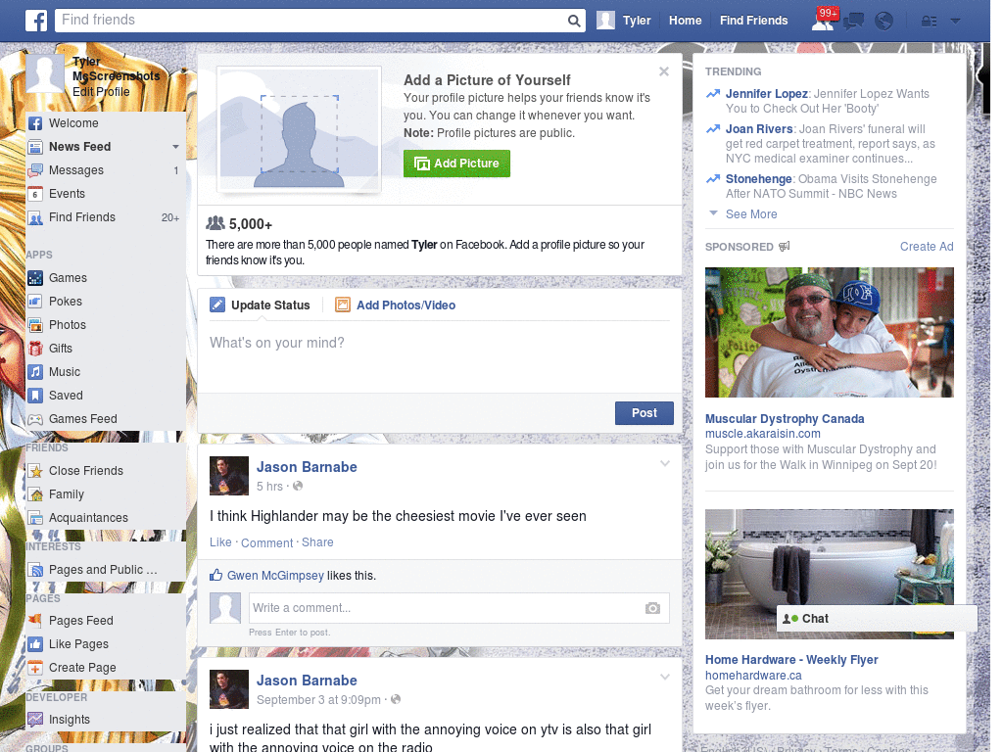This screenshot has width=1003, height=752.
Task: Click the Photos app icon
Action: tap(36, 325)
